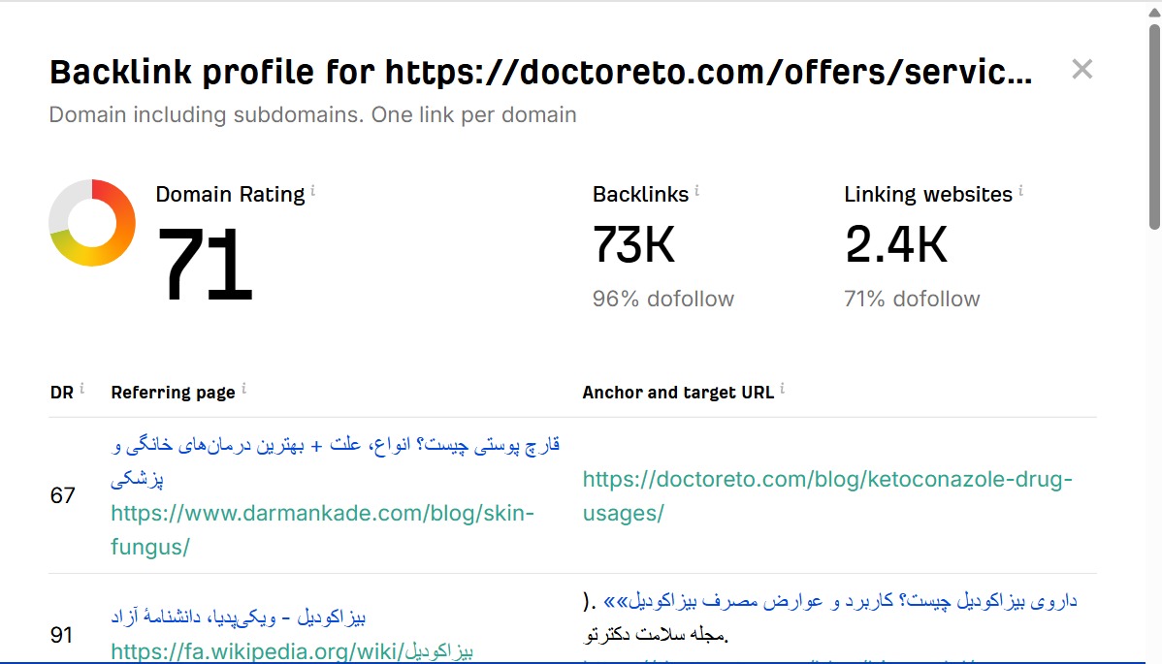Viewport: 1162px width, 664px height.
Task: Close the backlink profile dialog
Action: pyautogui.click(x=1081, y=69)
